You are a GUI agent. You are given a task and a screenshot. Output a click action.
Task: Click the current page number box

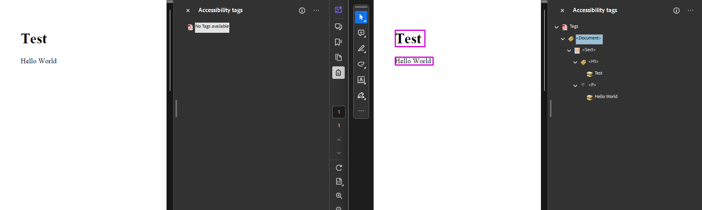coord(339,112)
